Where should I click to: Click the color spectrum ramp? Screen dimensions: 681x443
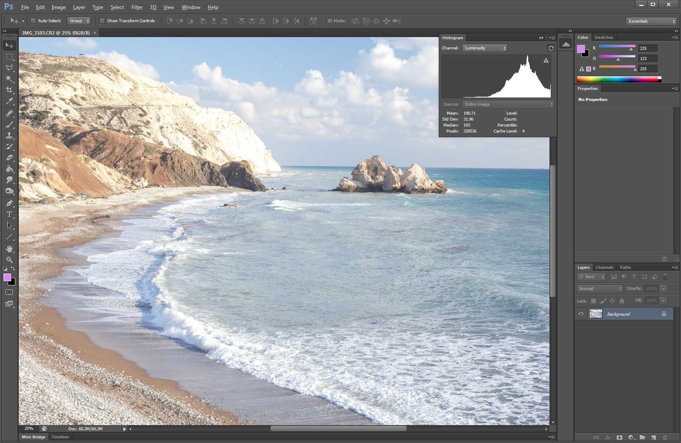pos(617,79)
